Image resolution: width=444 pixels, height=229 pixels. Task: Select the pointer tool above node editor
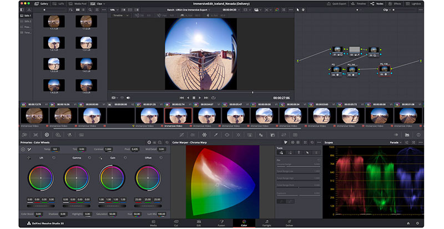pyautogui.click(x=297, y=10)
